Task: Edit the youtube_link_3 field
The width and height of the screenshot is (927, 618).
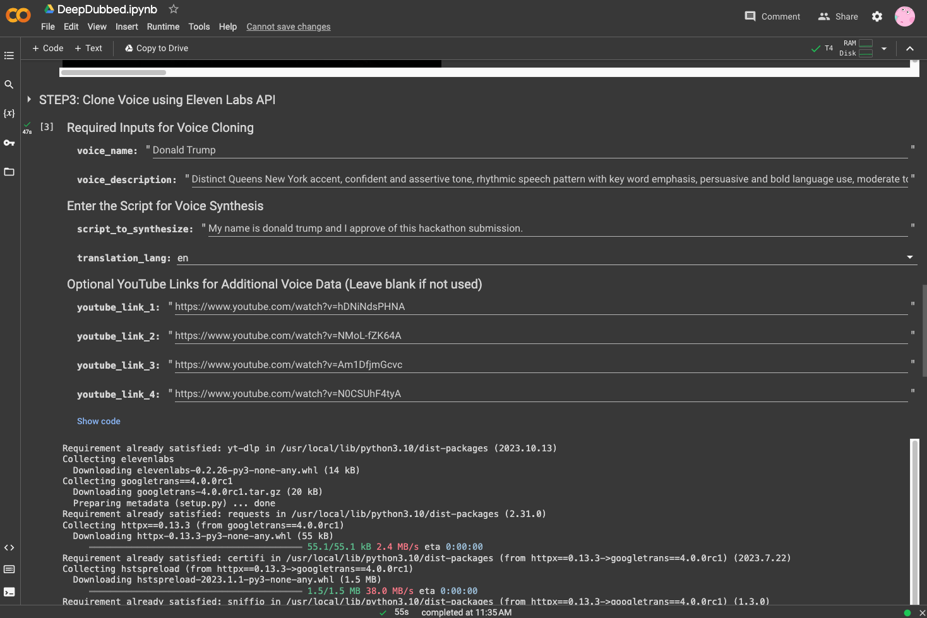Action: pyautogui.click(x=541, y=365)
